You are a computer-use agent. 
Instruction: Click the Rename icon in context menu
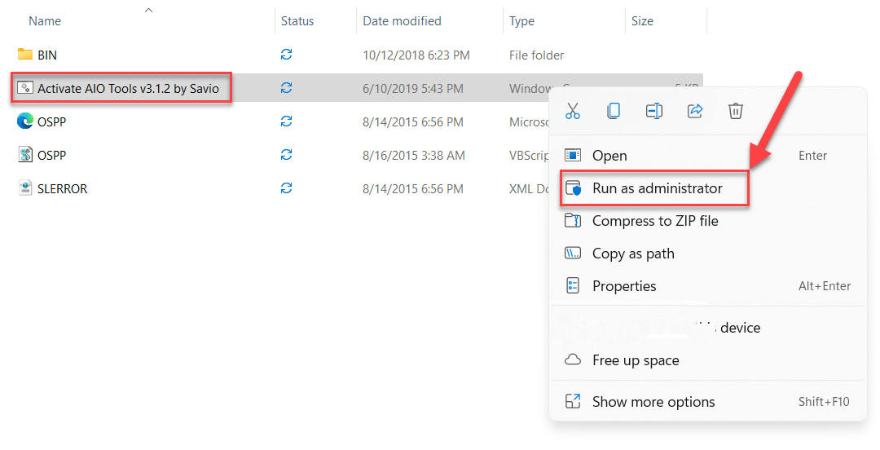[654, 111]
